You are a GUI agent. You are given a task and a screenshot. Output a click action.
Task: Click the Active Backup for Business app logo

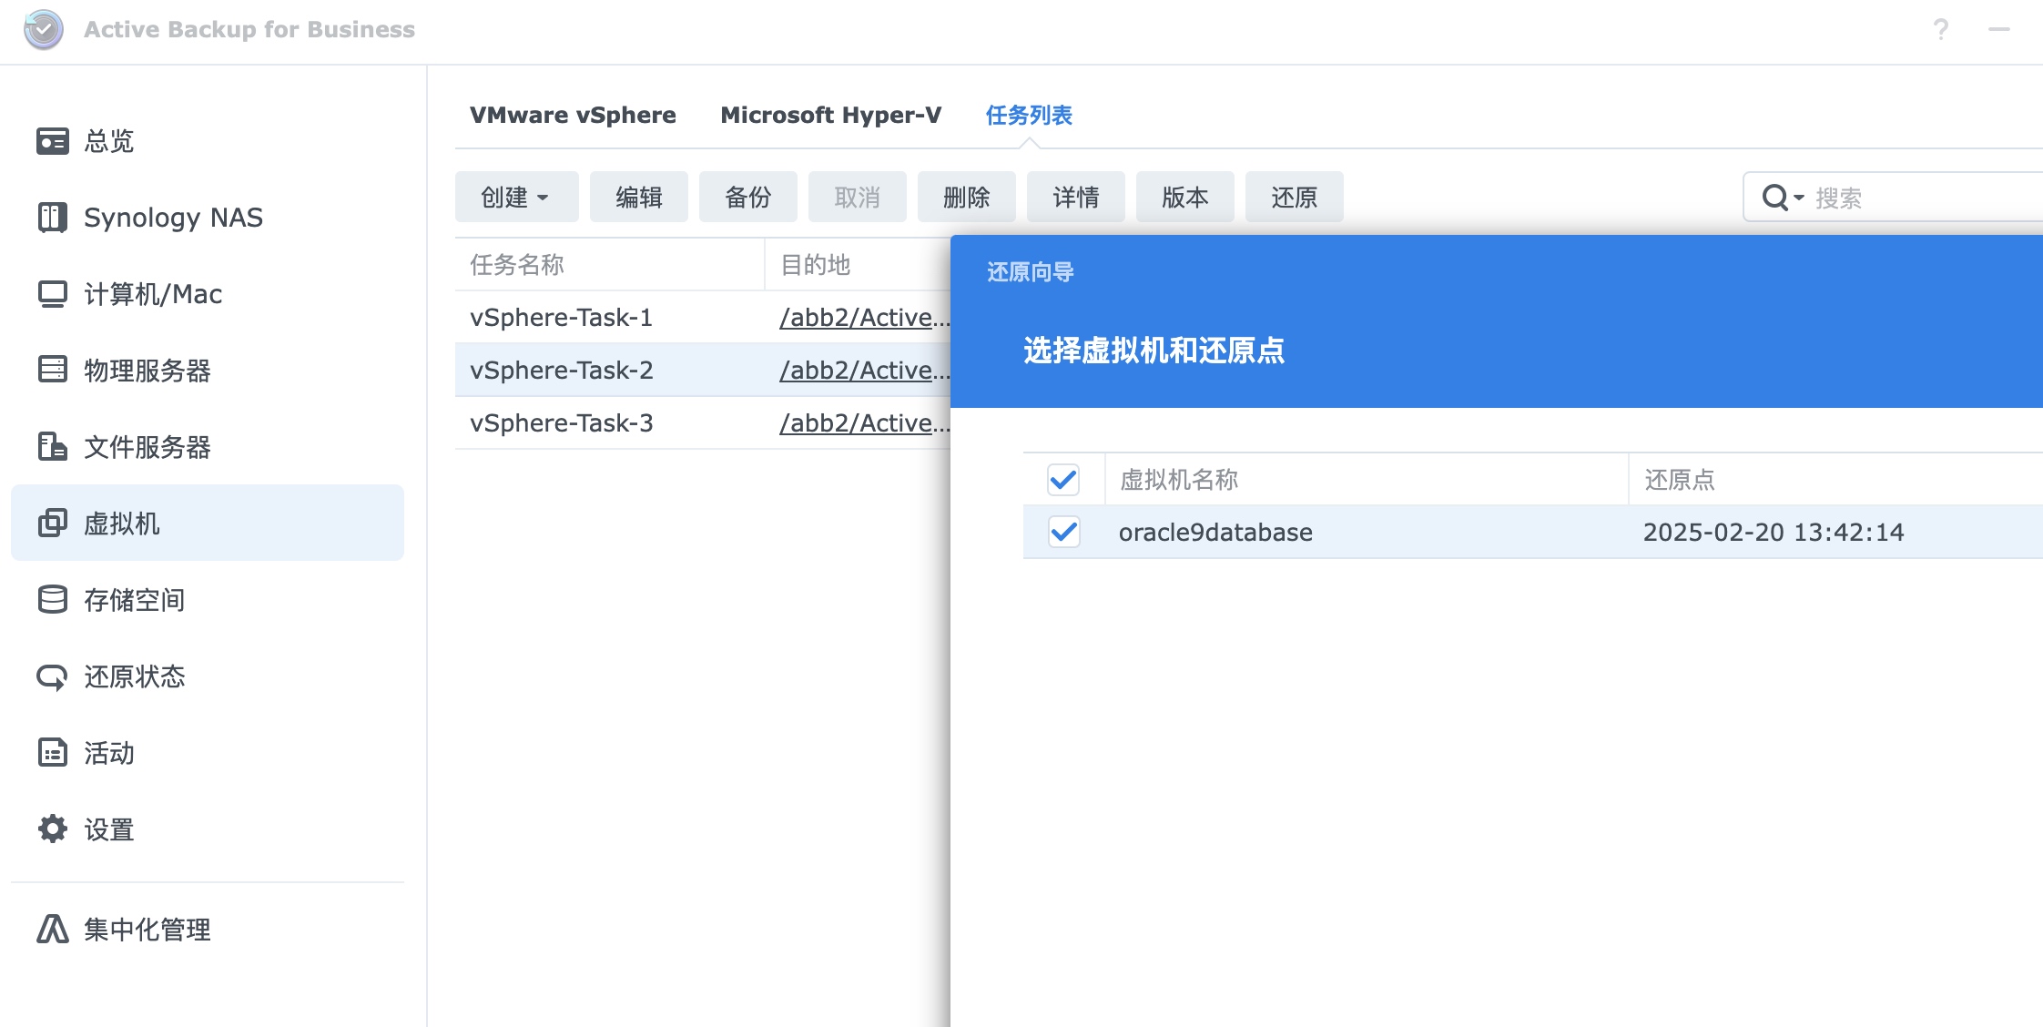tap(44, 29)
